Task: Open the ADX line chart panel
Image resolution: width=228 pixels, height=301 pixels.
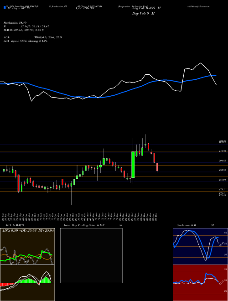Action: 27,246
